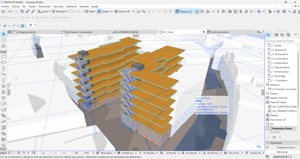This screenshot has height=159, width=300.
Task: Open the Layout Book icon in Navigator
Action: (x=282, y=34)
